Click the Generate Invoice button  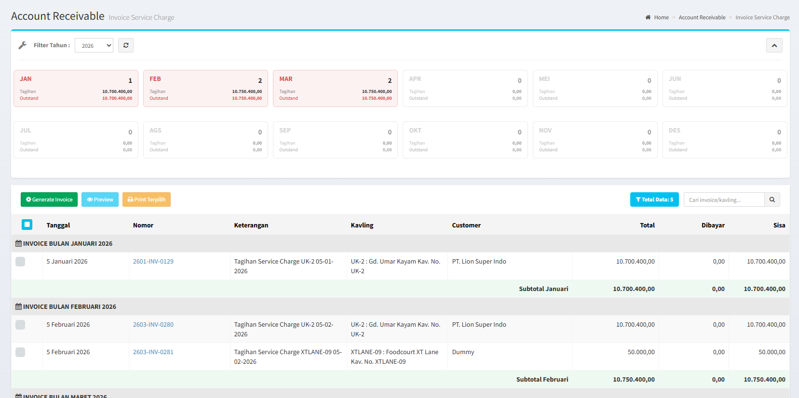point(49,199)
